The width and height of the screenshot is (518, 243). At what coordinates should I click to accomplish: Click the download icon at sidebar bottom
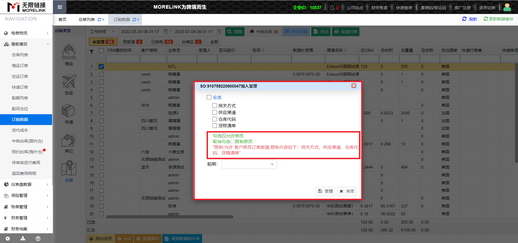(x=23, y=238)
